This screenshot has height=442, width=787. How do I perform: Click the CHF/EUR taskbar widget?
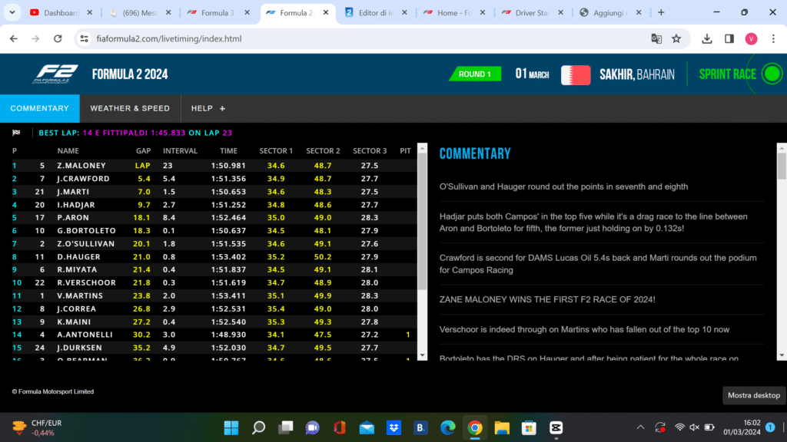(x=38, y=427)
